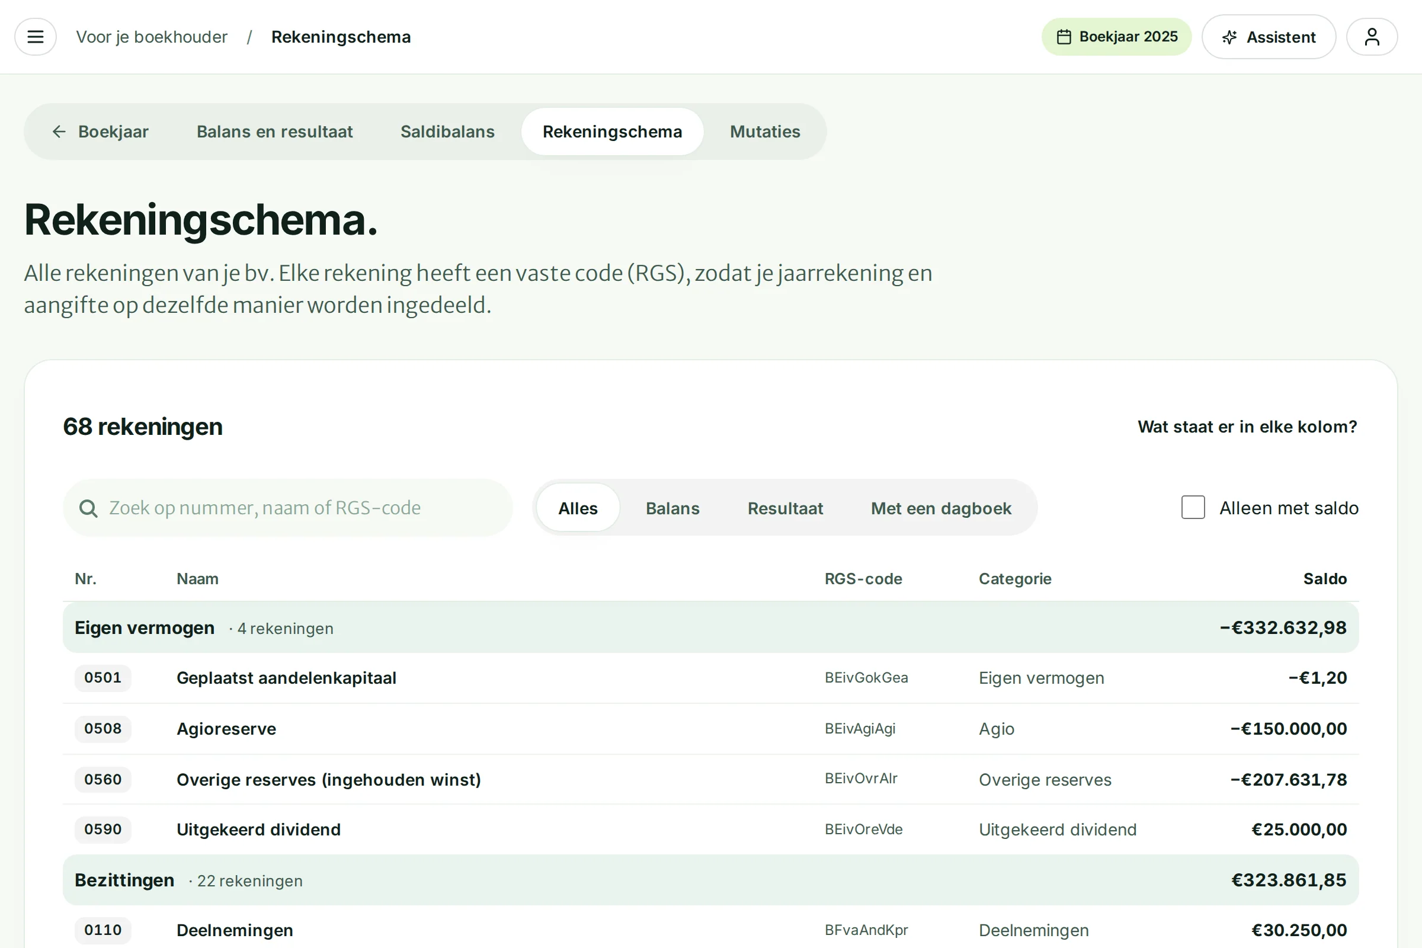The height and width of the screenshot is (948, 1422).
Task: Open the Deelnemingen account name
Action: click(x=235, y=930)
